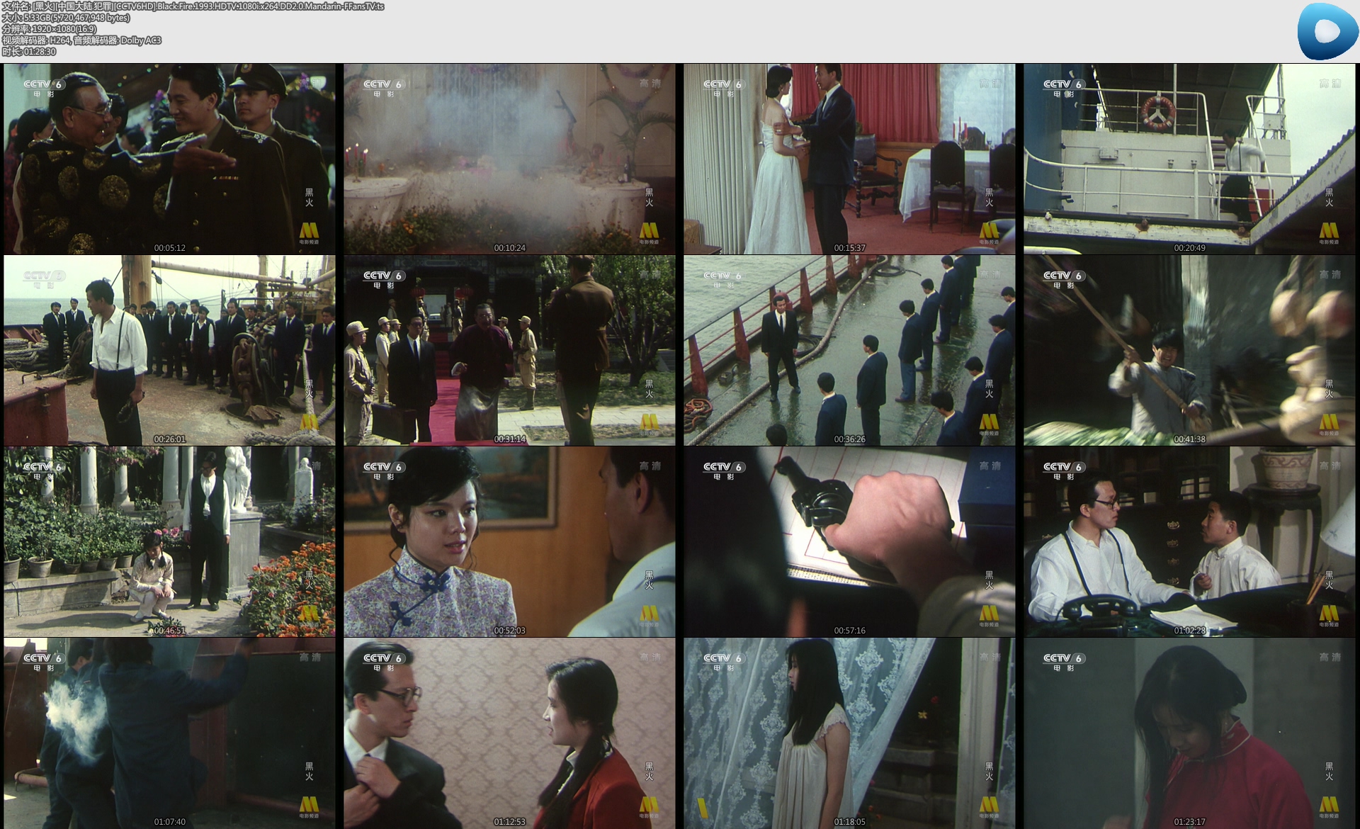Select the glasses man frame at 01:12:53
The height and width of the screenshot is (829, 1360).
[x=509, y=733]
